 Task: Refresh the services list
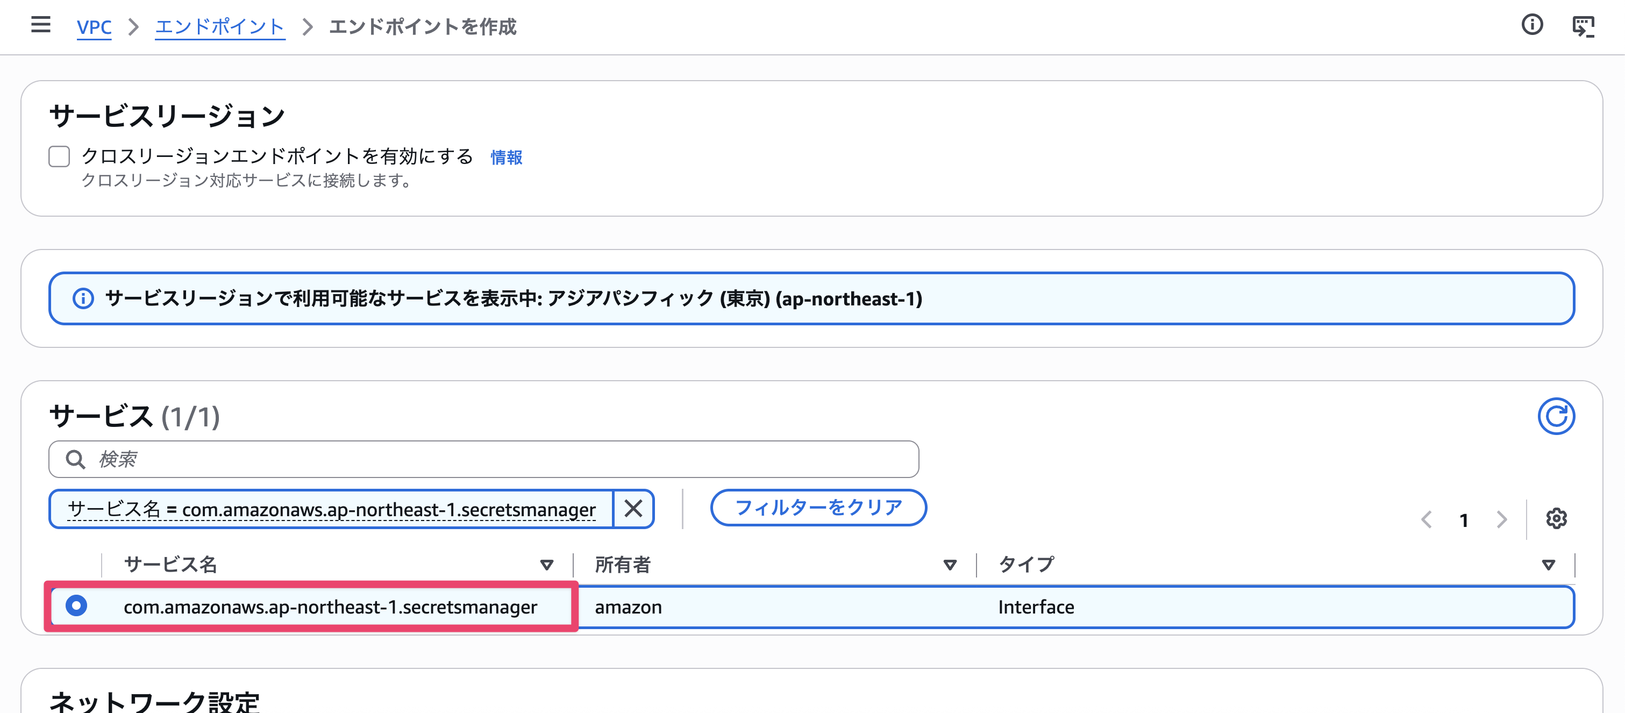point(1556,416)
